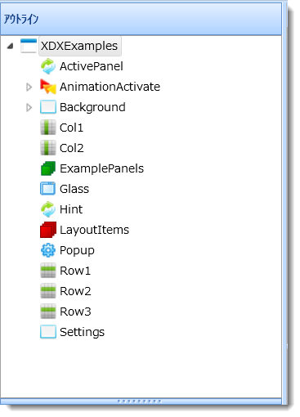Click the Col1 grid column icon
Screen dimensions: 300x417
tap(48, 128)
